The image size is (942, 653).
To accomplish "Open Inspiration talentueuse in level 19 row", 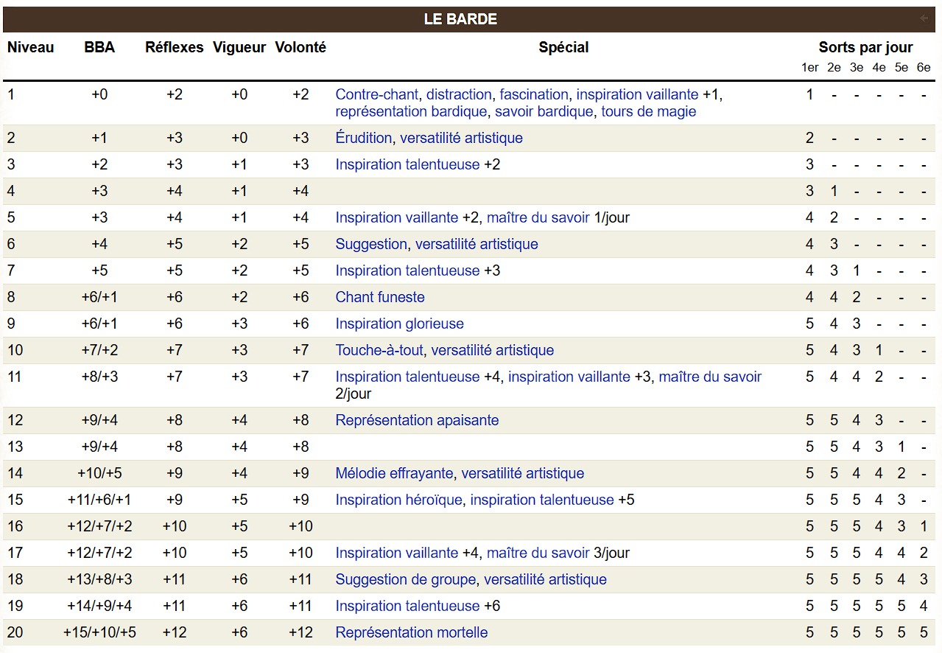I will pyautogui.click(x=407, y=607).
